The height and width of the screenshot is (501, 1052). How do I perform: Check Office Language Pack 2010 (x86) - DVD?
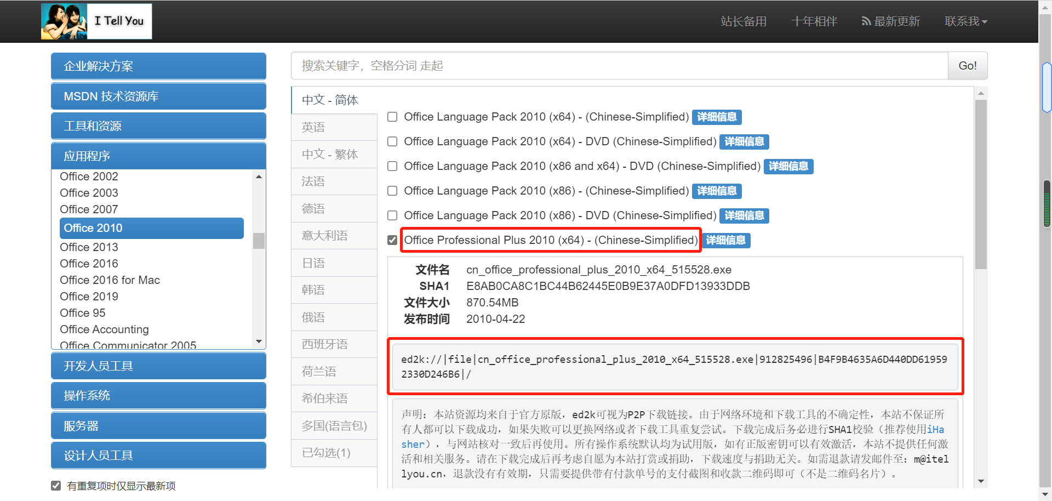(x=392, y=215)
